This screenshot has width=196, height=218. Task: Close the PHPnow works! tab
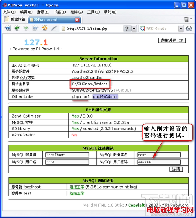coord(77,20)
